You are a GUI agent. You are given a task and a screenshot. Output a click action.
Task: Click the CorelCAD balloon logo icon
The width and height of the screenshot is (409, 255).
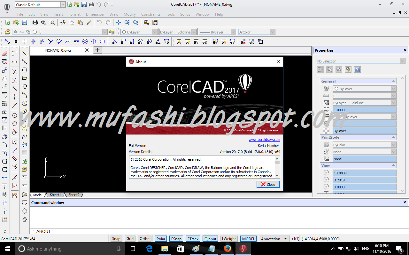[7, 8]
